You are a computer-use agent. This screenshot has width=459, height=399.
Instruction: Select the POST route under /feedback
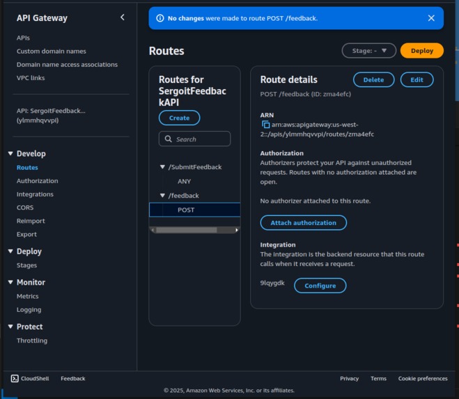click(x=194, y=210)
